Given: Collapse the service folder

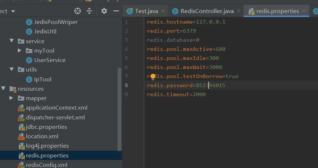Looking at the screenshot, I should click(x=12, y=41).
